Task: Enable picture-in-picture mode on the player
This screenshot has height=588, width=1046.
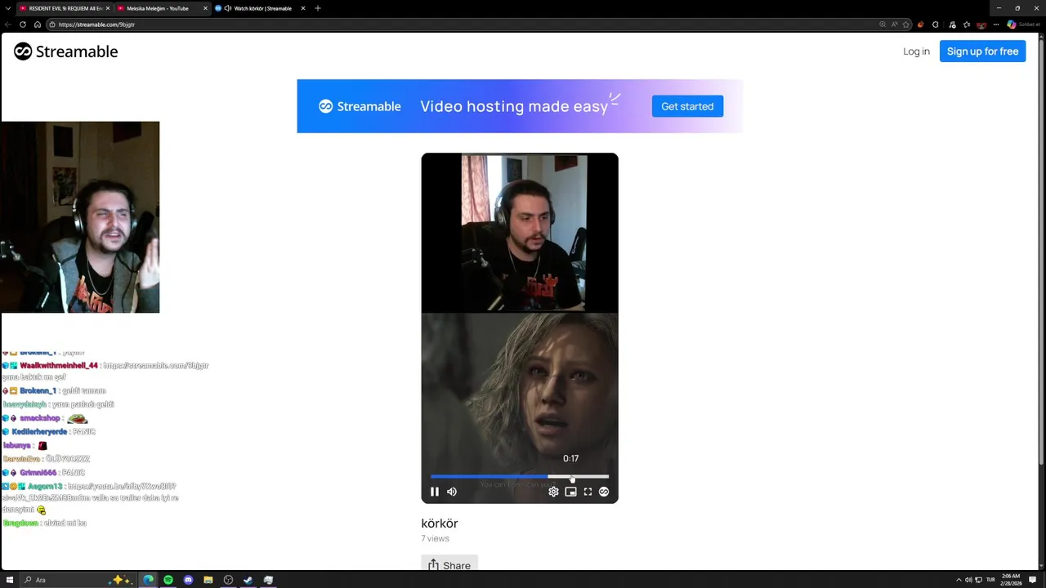Action: click(570, 492)
